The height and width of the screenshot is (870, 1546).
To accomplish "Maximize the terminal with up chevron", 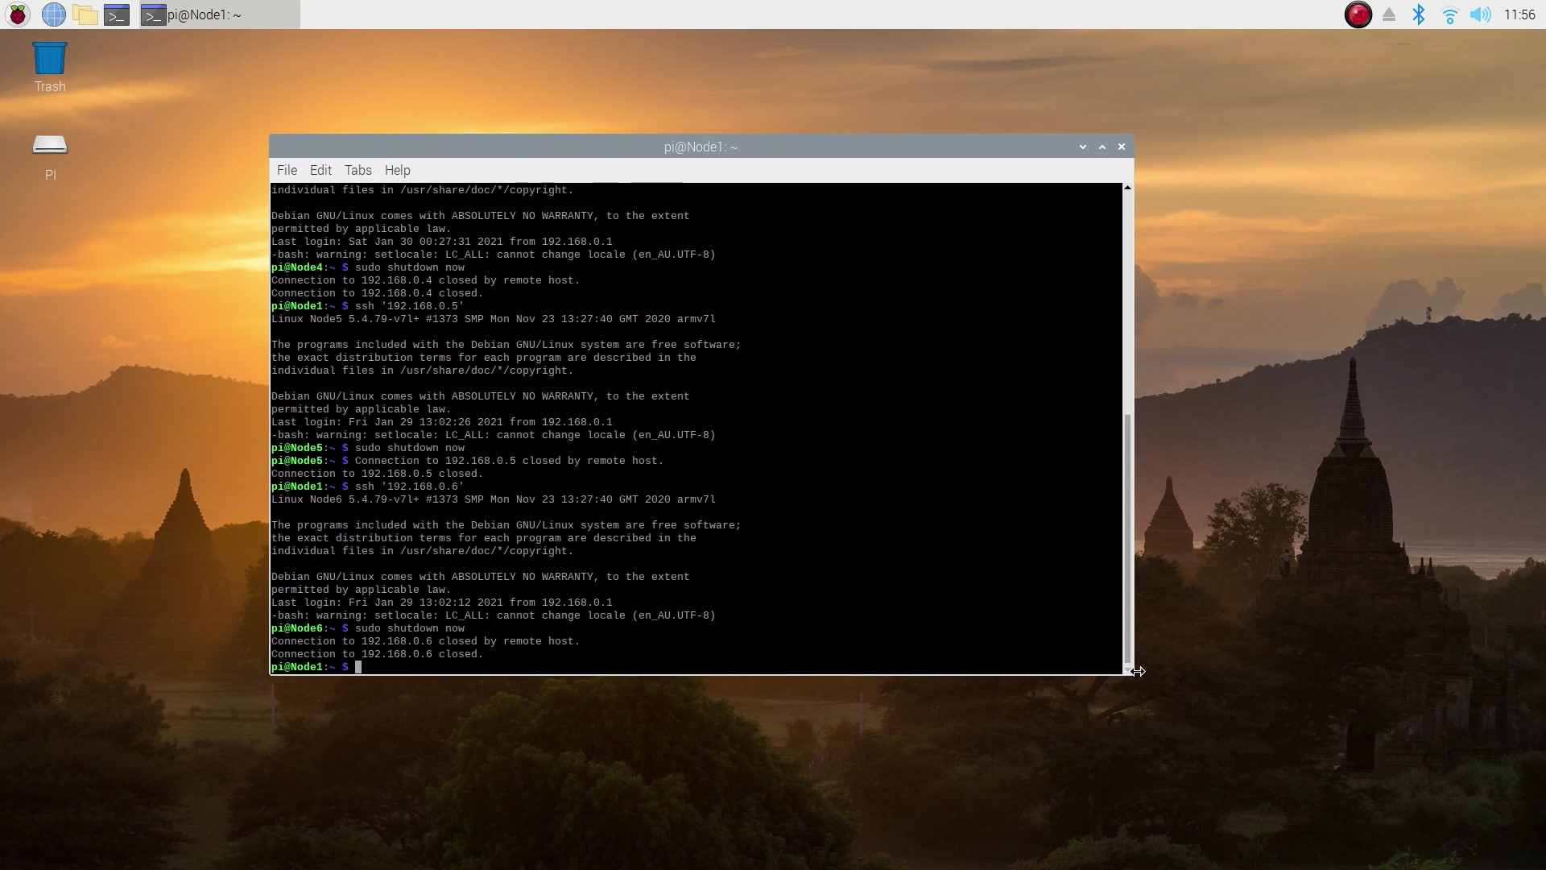I will [1102, 147].
